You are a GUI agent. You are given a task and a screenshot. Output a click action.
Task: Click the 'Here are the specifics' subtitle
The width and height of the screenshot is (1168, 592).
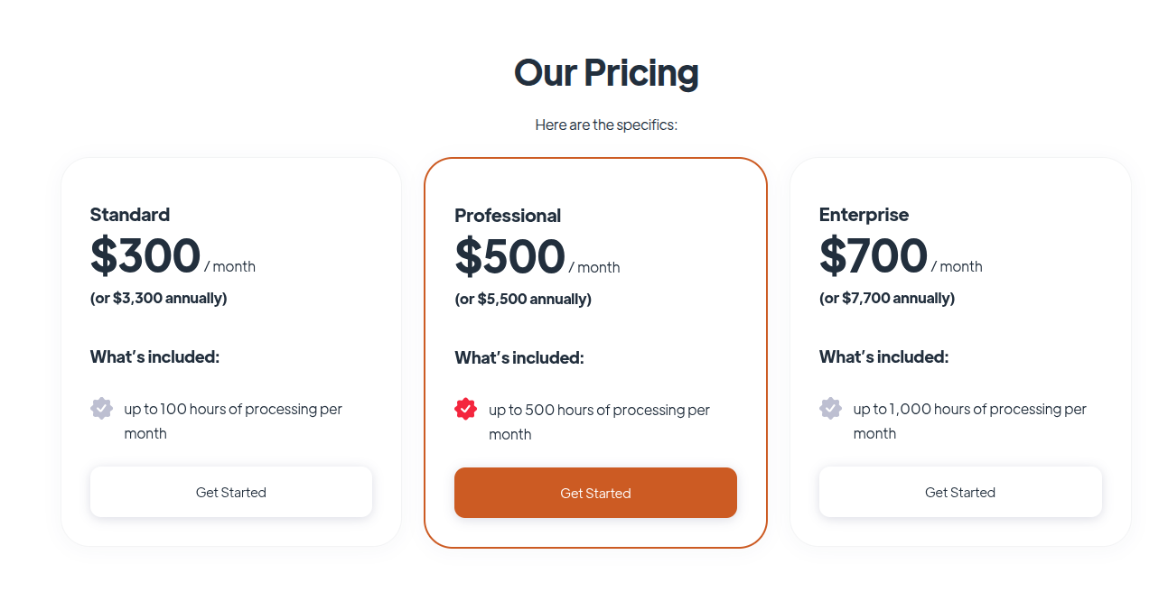click(606, 125)
